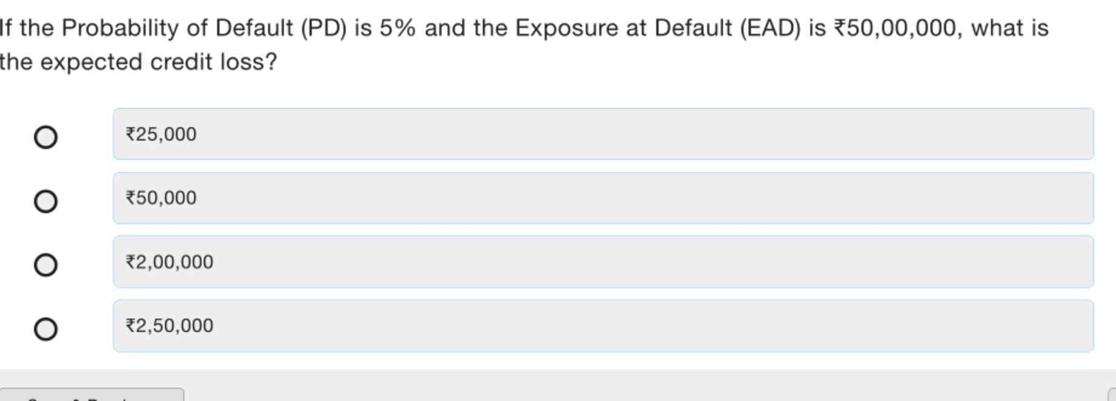The width and height of the screenshot is (1116, 401).
Task: Pick the ₹2,50,000 answer option box
Action: [603, 326]
